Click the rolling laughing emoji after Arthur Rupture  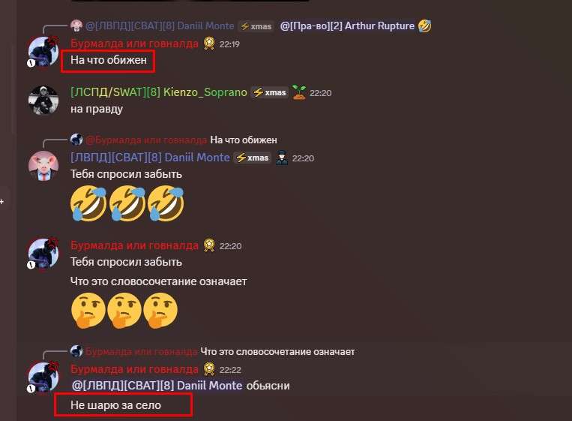(424, 26)
